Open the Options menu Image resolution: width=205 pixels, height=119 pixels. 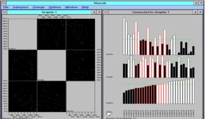point(55,7)
